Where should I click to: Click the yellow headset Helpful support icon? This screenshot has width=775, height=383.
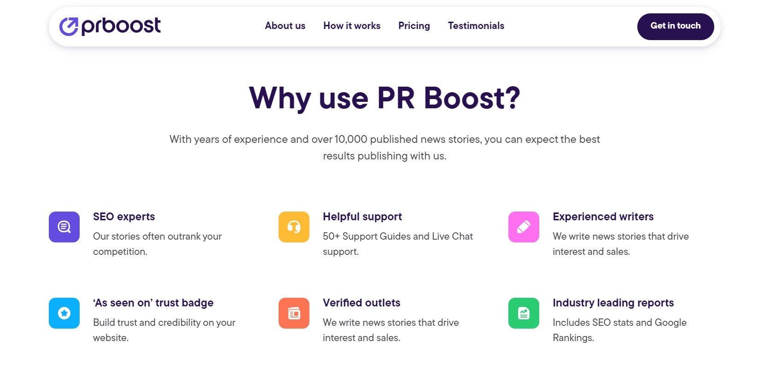[x=294, y=227]
